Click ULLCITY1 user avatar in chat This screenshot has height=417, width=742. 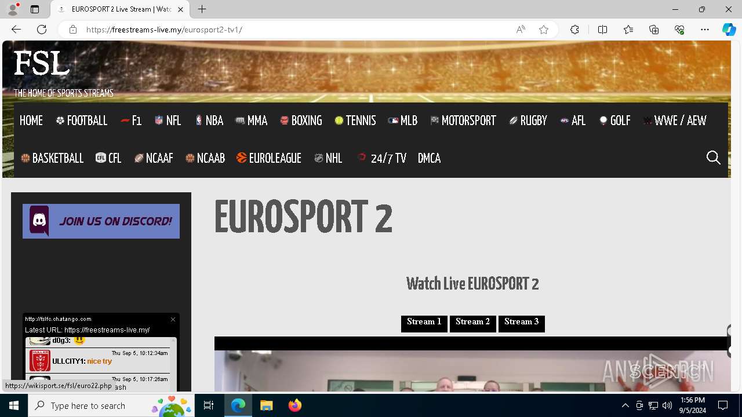40,361
